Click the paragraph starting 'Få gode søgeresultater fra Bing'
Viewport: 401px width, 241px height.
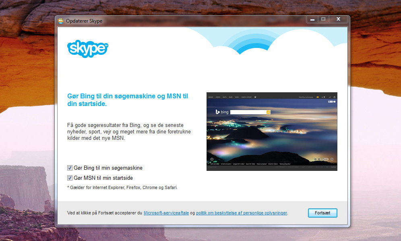pos(129,132)
